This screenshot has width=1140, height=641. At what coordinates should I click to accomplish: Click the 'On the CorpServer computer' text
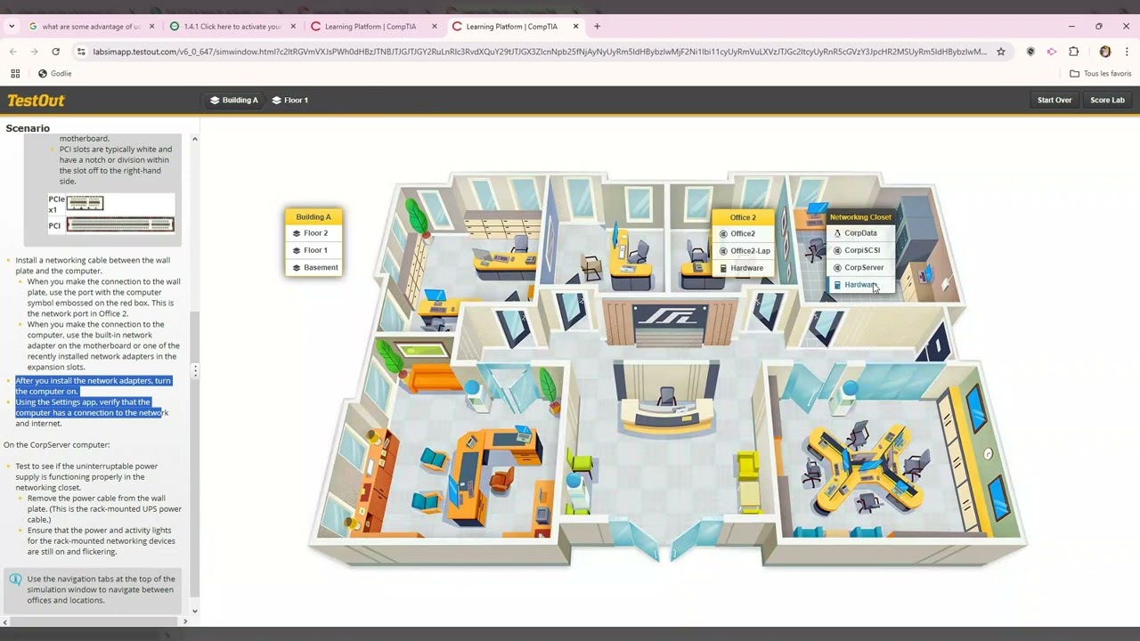click(57, 445)
